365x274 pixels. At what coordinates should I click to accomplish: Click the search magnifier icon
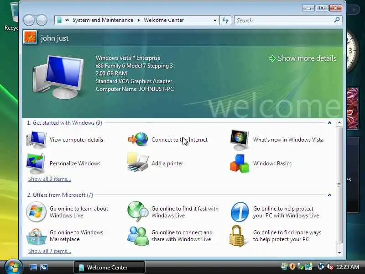coord(337,20)
